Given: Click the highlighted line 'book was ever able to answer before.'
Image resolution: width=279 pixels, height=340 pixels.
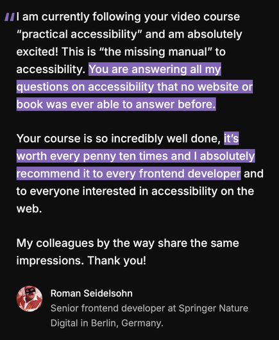Looking at the screenshot, I should pos(116,105).
